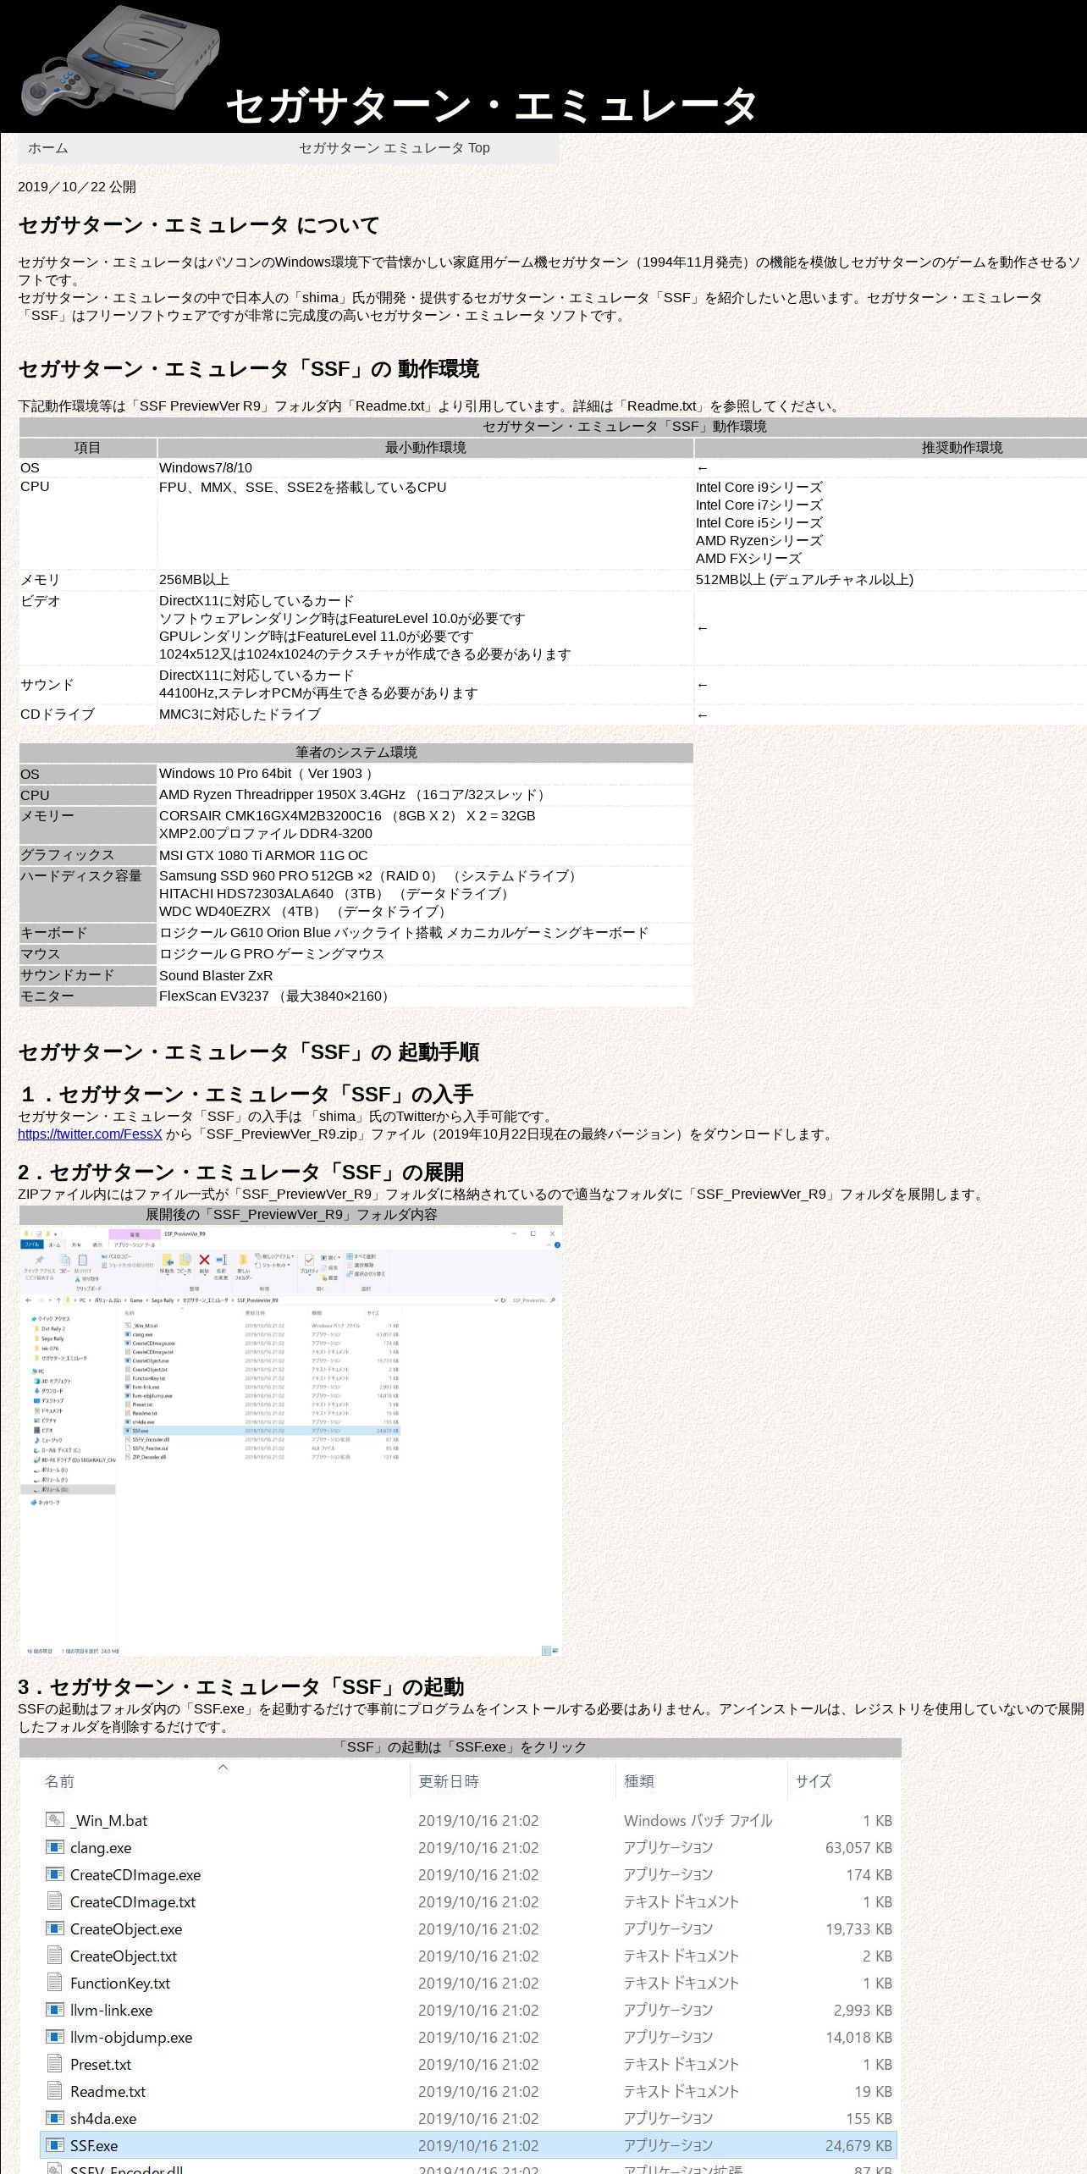Click the FlexScan EV3237 monitor cell
The image size is (1087, 2174).
425,996
